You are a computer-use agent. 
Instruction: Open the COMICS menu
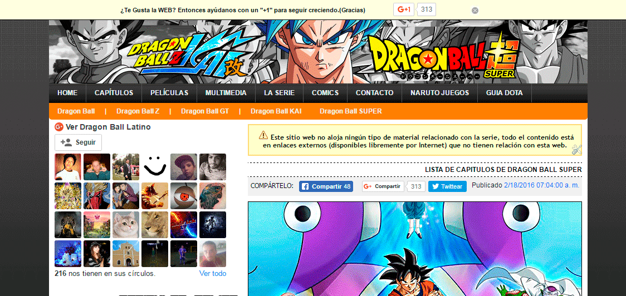pos(325,93)
